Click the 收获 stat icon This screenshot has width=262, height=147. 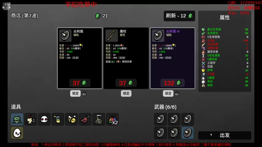[x=203, y=85]
